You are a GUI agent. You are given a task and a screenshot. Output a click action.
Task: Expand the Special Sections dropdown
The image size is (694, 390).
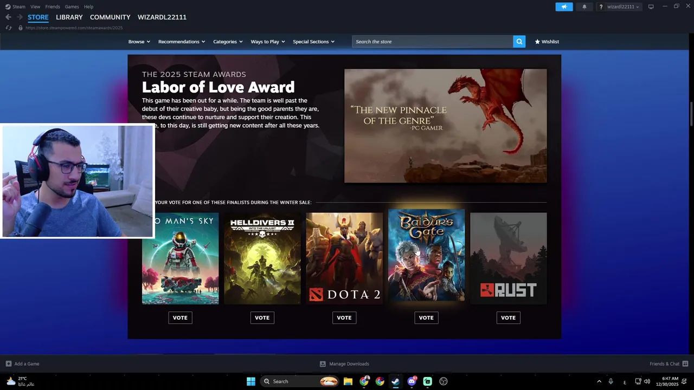pyautogui.click(x=313, y=42)
